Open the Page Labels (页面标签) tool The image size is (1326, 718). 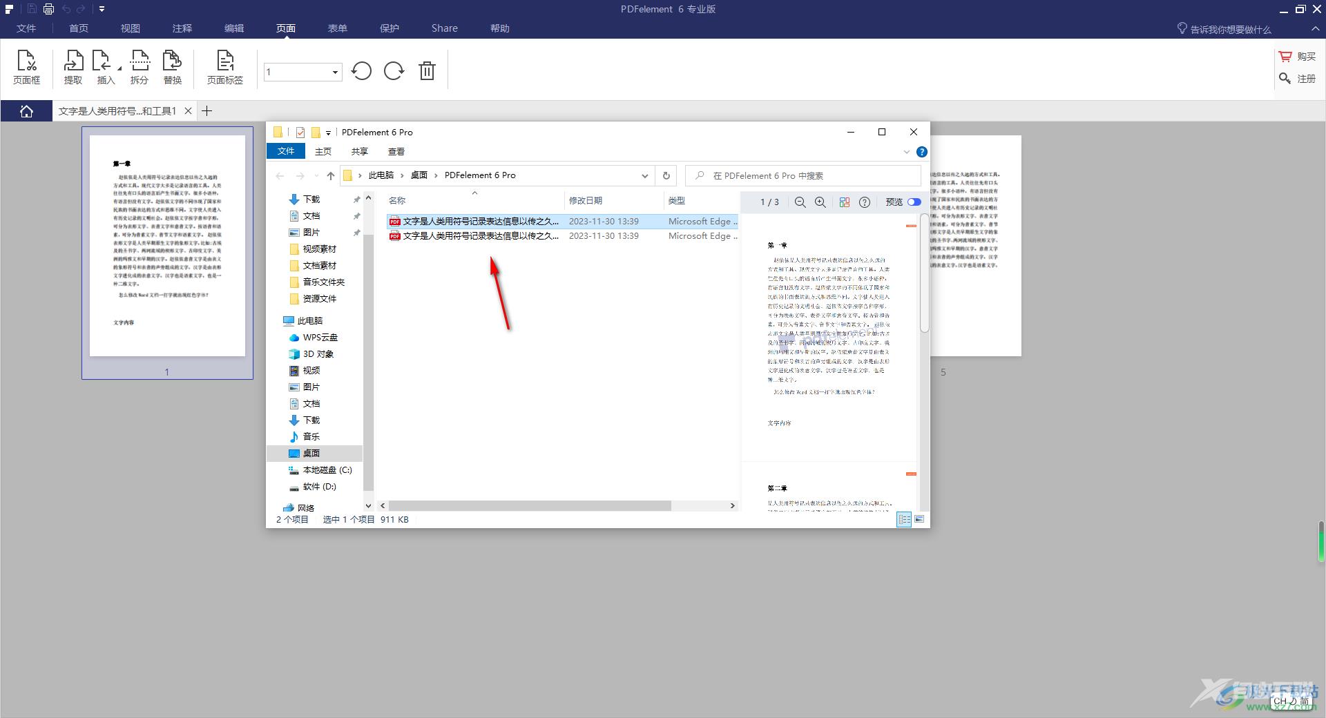click(x=225, y=67)
